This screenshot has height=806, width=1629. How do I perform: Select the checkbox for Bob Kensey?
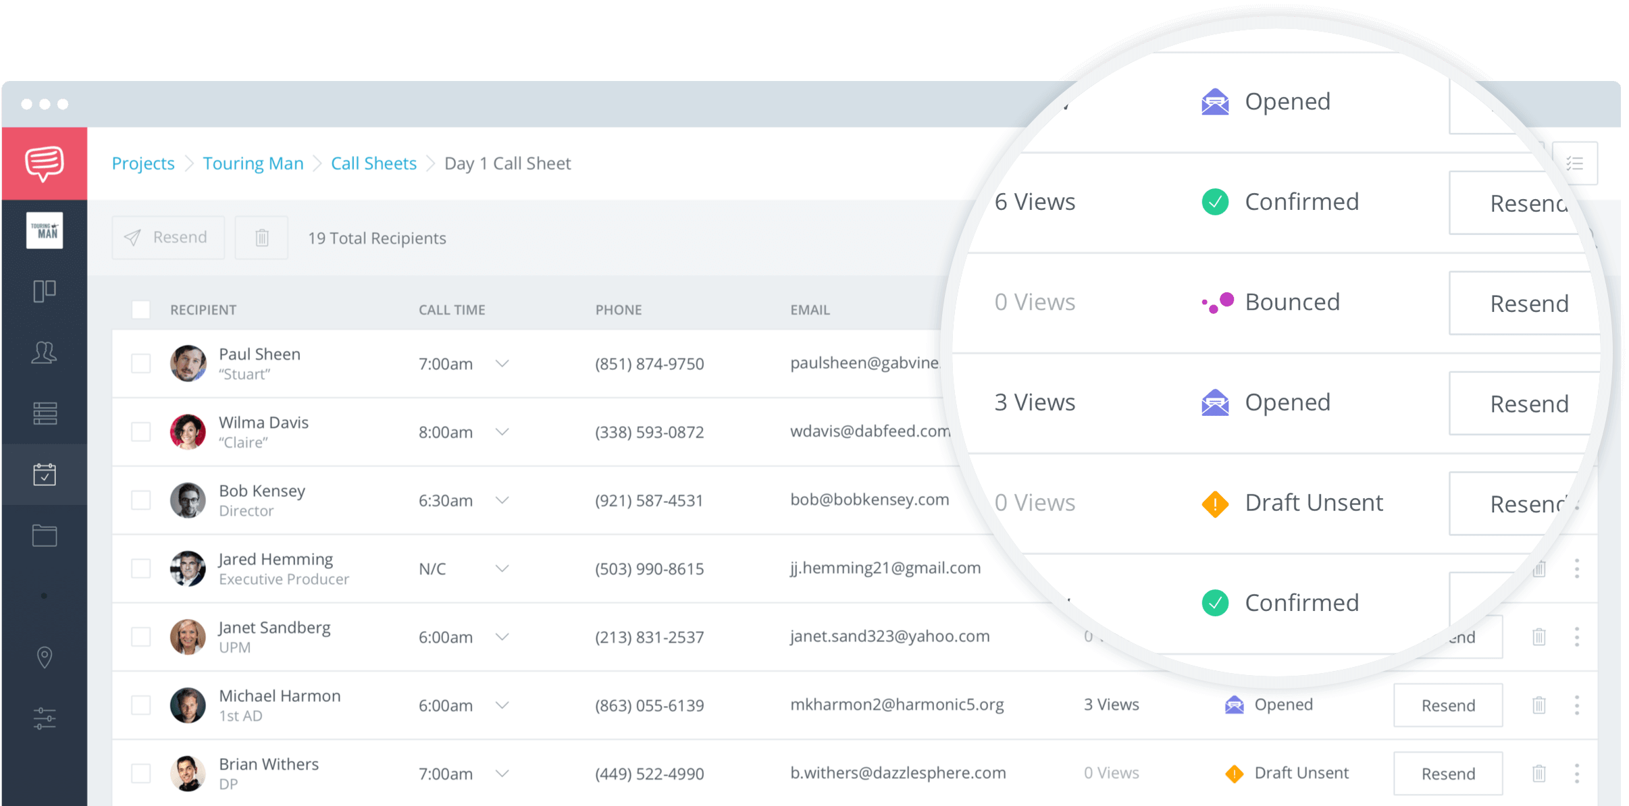point(140,500)
